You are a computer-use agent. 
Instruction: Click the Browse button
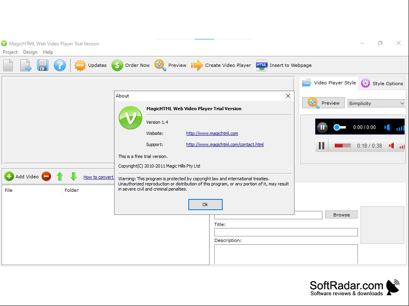[x=341, y=214]
